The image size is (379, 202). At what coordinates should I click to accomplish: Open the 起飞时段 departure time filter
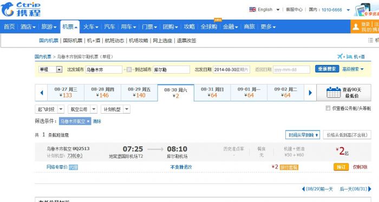point(50,109)
